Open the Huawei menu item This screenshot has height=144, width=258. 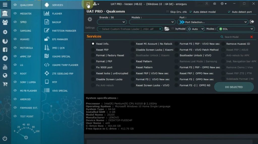pyautogui.click(x=26, y=39)
